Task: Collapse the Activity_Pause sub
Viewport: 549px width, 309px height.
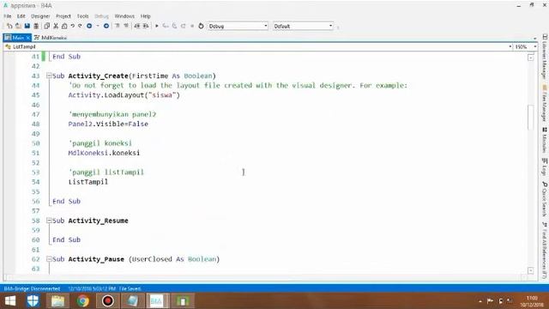Action: coord(49,259)
